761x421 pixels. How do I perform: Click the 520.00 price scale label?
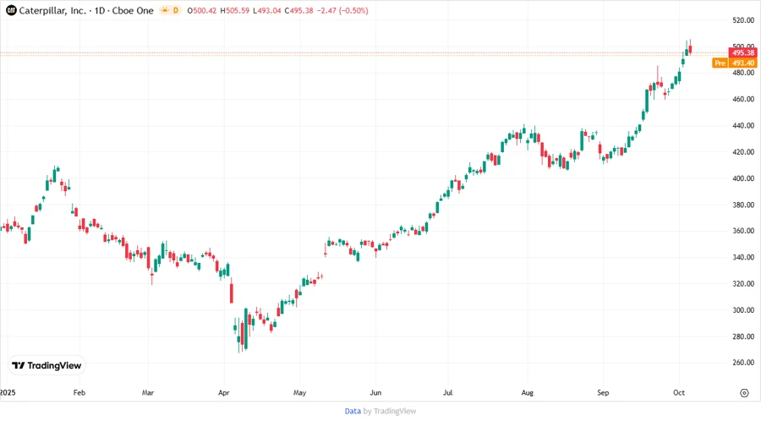click(x=744, y=20)
